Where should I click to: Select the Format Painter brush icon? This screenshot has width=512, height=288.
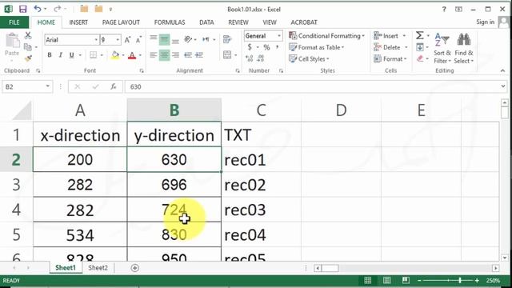pos(28,58)
